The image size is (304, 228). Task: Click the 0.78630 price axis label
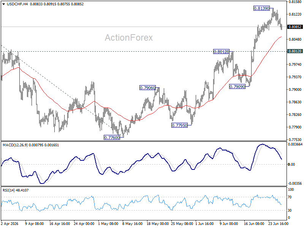[295, 102]
